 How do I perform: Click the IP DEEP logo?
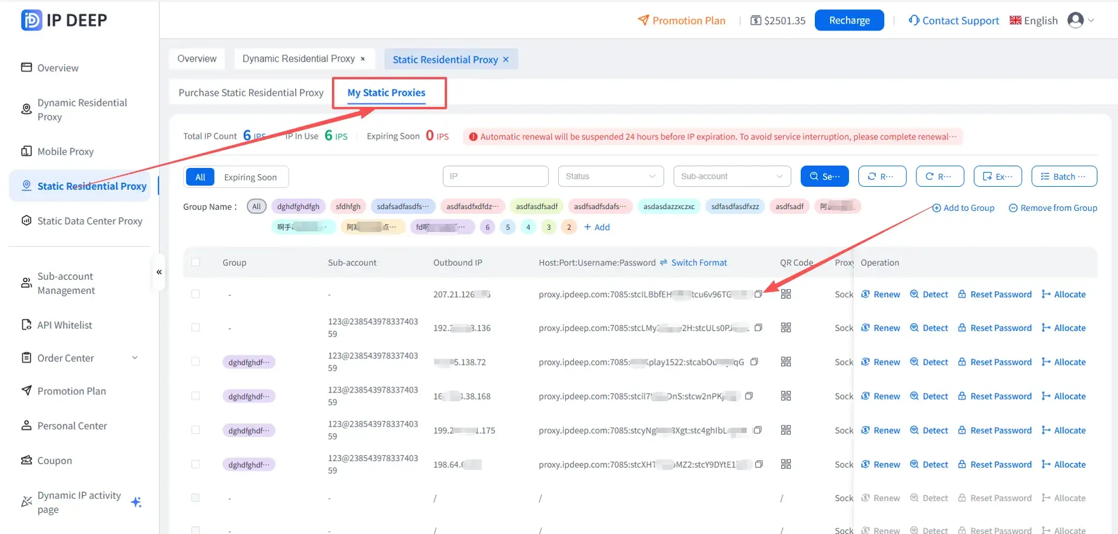coord(64,20)
